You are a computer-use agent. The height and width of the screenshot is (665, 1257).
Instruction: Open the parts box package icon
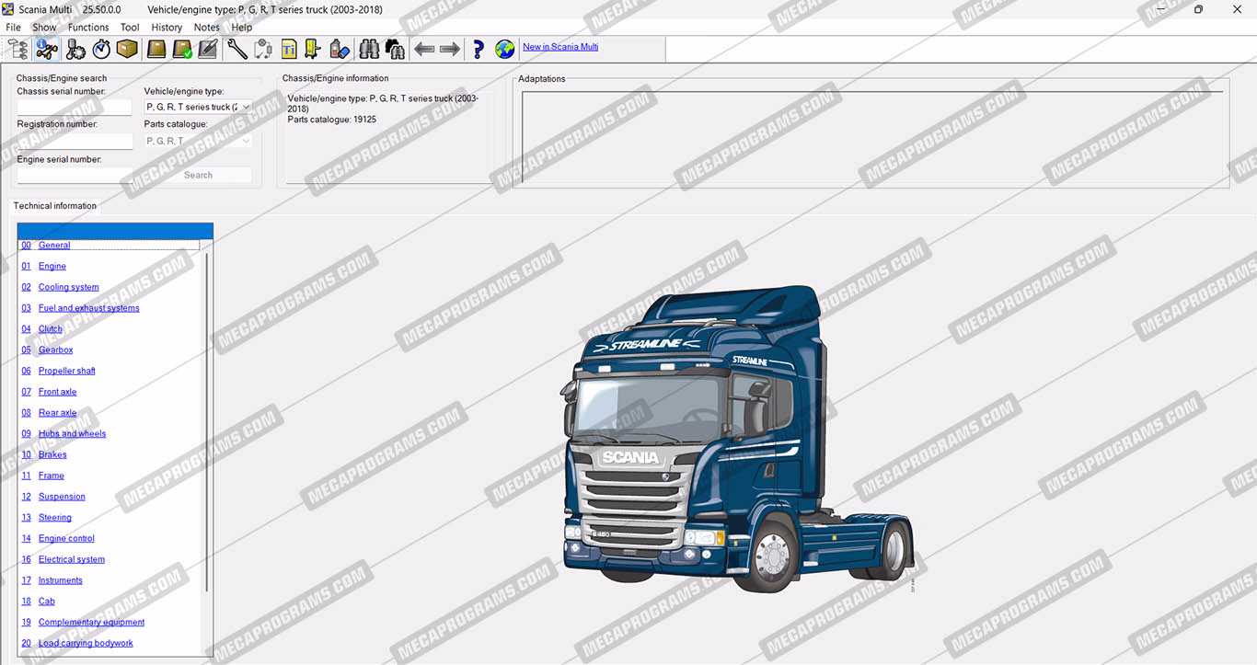[x=127, y=49]
